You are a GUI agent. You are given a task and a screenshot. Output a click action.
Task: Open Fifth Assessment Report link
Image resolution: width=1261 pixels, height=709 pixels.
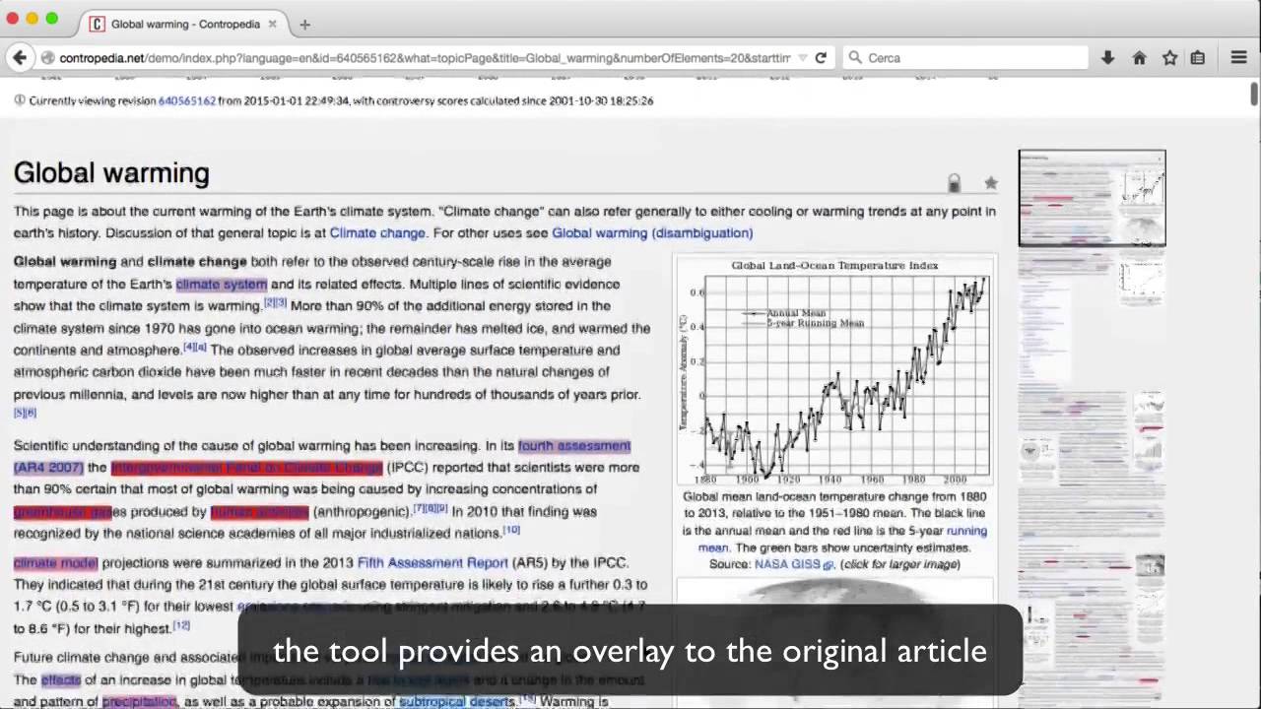[x=432, y=563]
